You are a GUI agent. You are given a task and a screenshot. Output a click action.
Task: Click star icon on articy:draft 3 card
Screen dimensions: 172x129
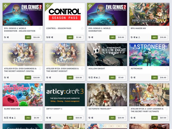(82, 109)
